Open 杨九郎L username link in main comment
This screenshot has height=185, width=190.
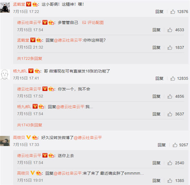[20, 71]
